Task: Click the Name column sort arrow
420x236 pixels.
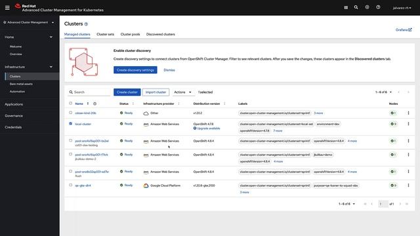Action: pyautogui.click(x=87, y=104)
